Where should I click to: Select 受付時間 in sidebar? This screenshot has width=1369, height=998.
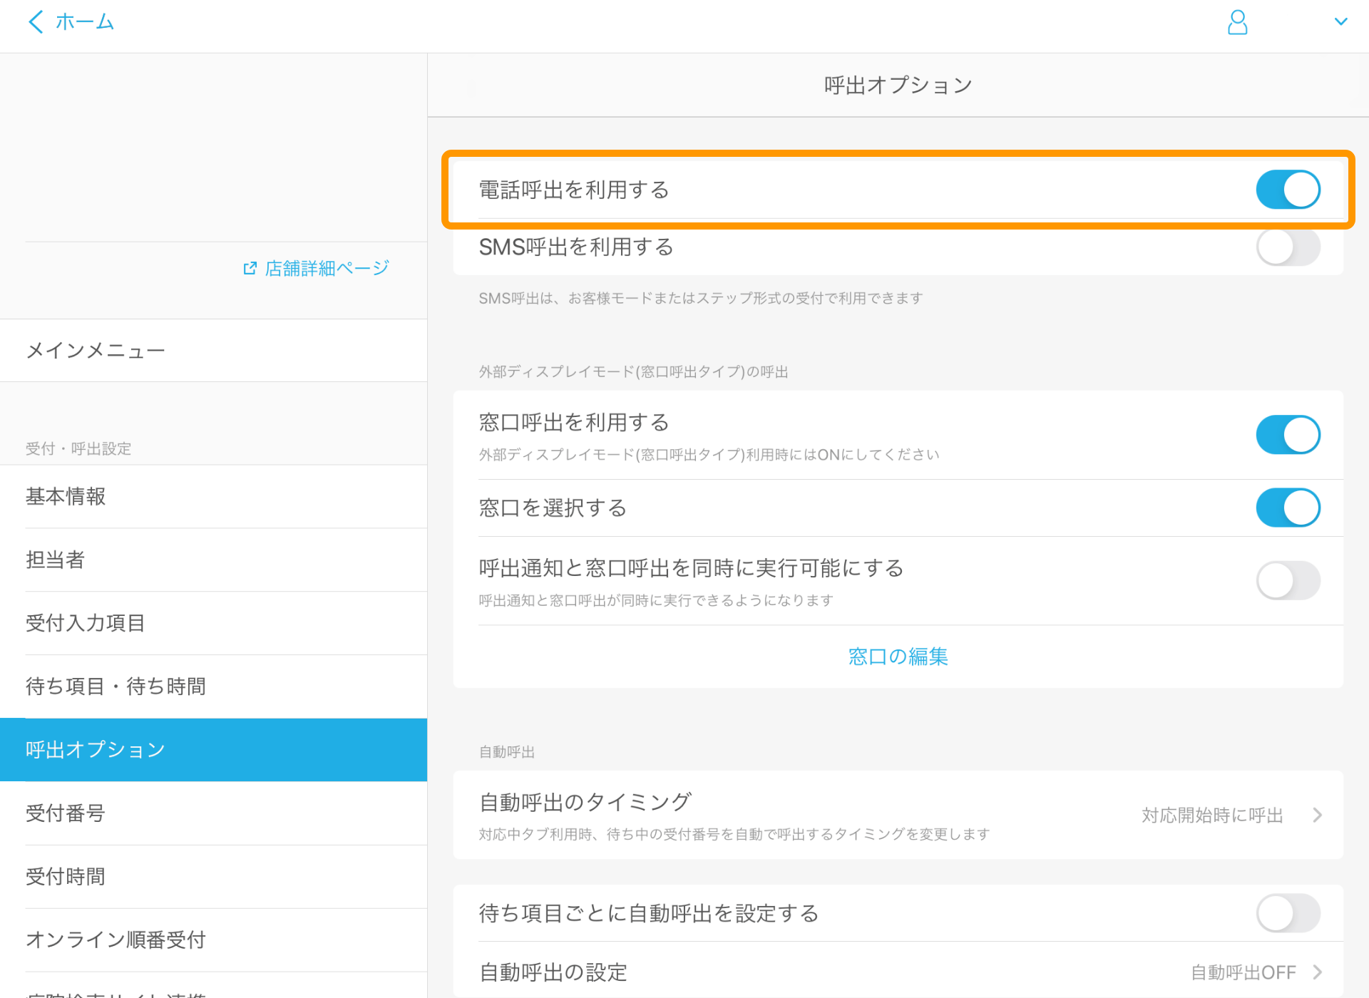coord(214,877)
